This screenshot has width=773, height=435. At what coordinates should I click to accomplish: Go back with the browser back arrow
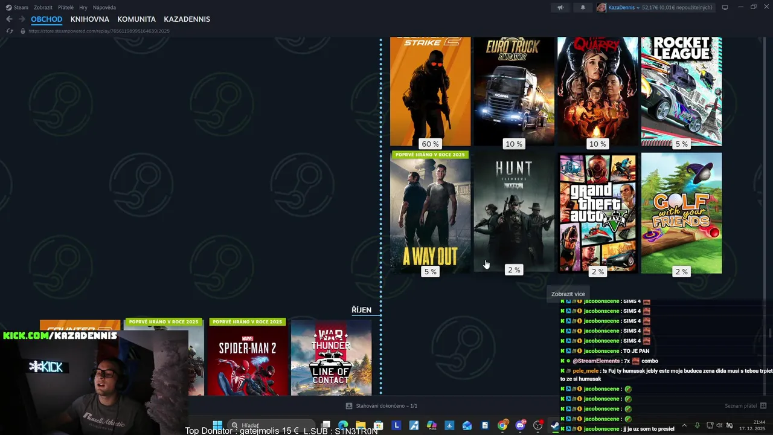coord(9,19)
